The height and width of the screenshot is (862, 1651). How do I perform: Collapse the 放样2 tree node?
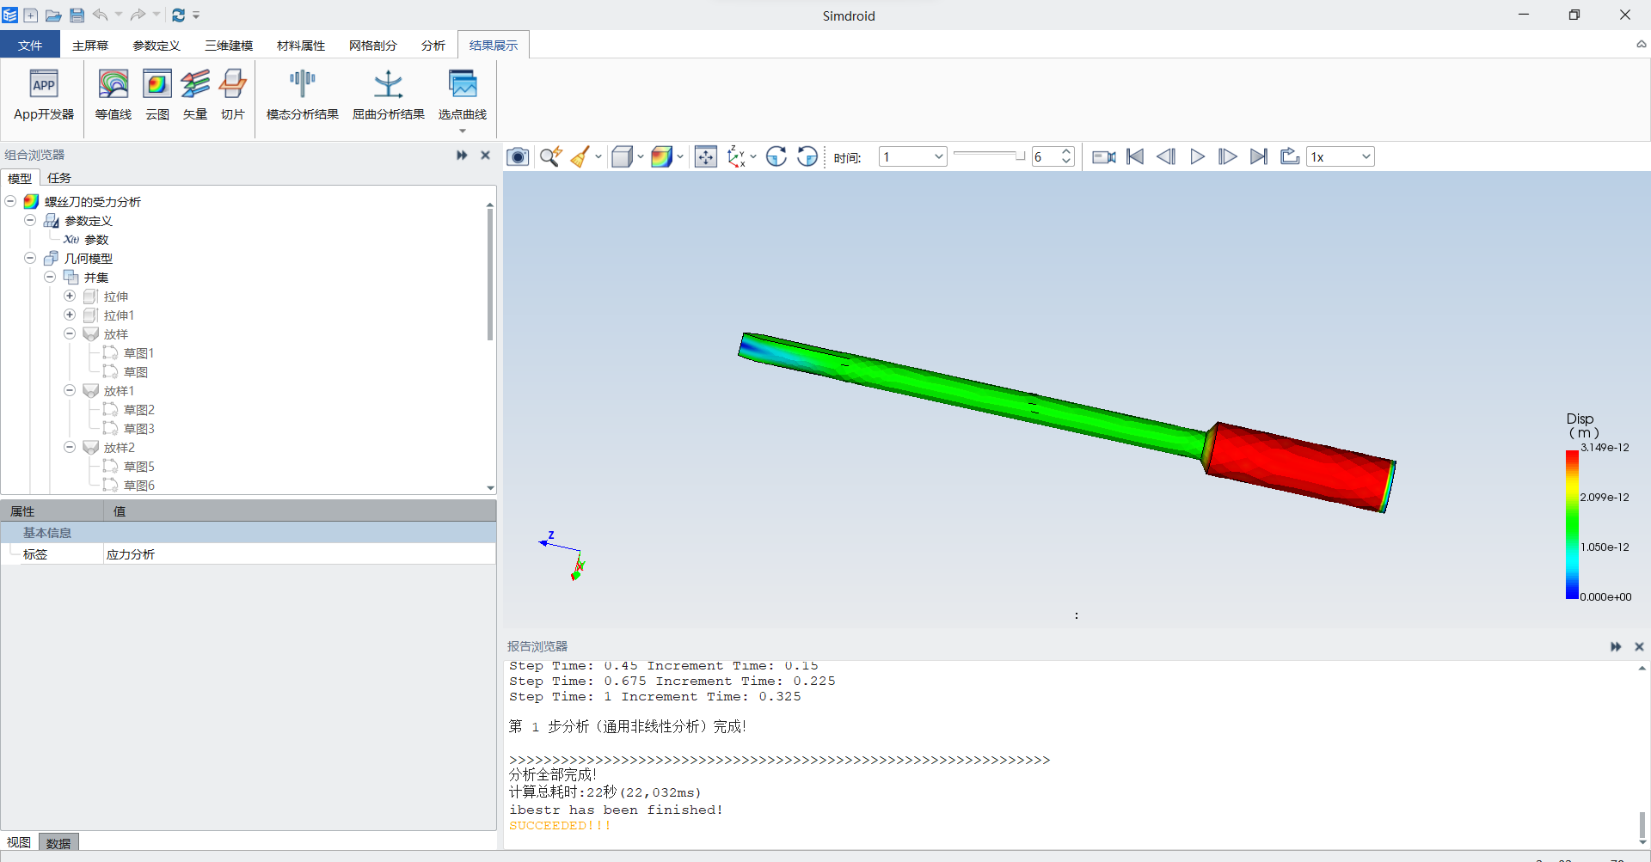click(70, 447)
